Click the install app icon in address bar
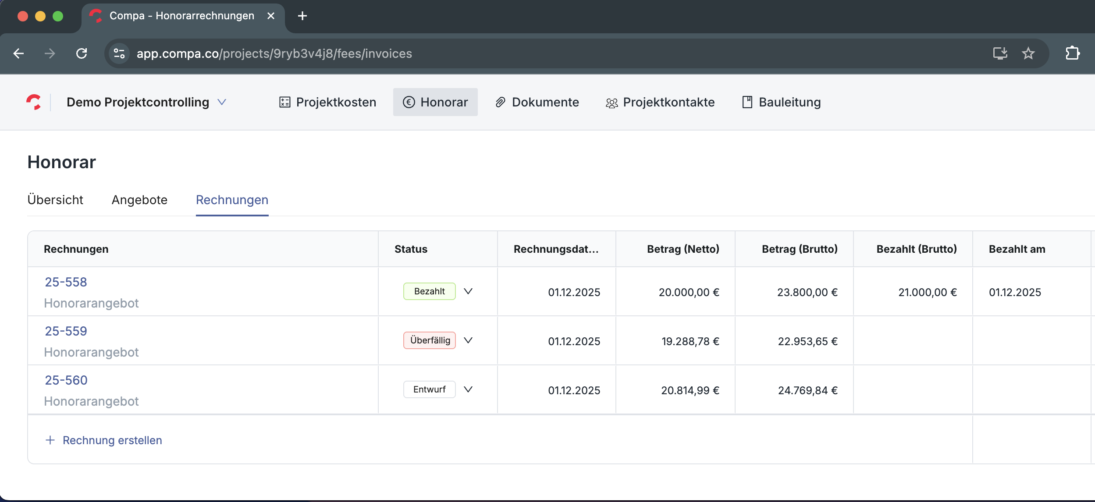The height and width of the screenshot is (502, 1095). (x=1000, y=53)
